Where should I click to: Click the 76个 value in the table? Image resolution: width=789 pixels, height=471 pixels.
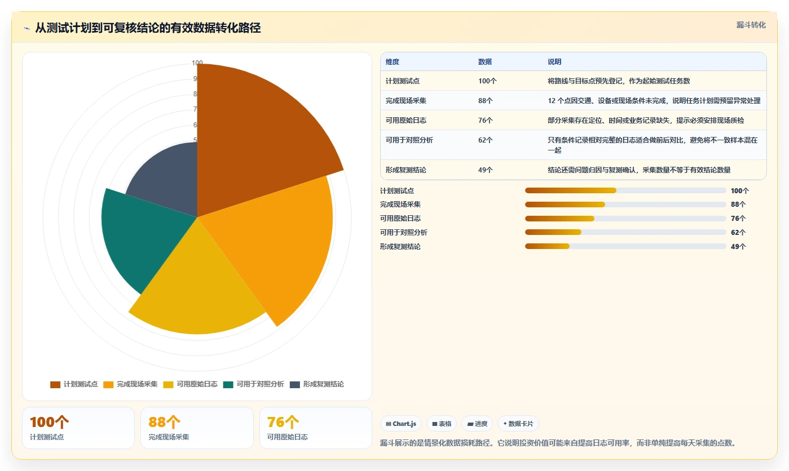pos(486,120)
